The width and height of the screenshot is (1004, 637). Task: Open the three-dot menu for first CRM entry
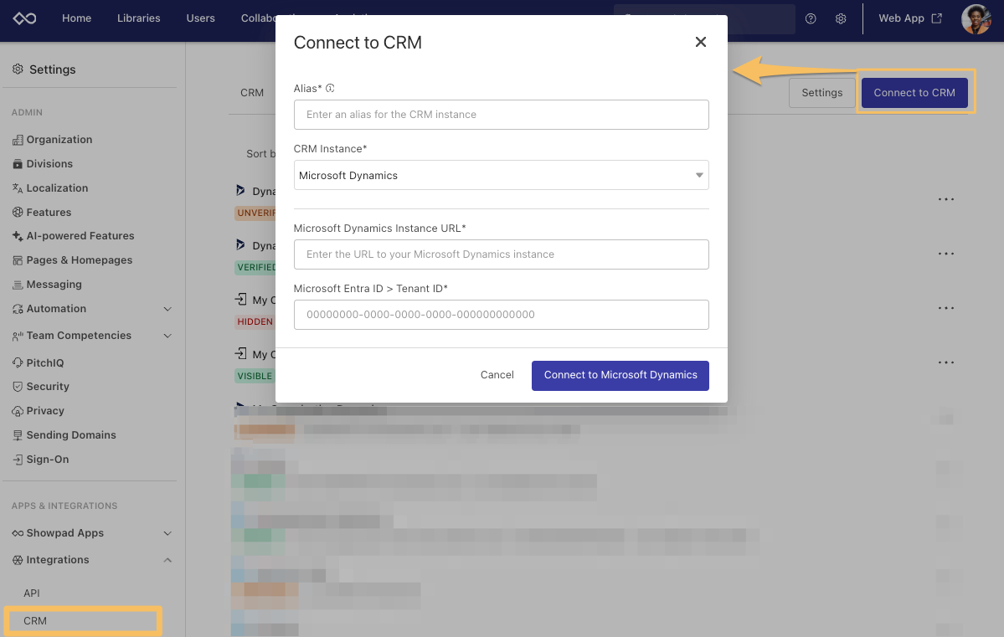click(x=946, y=199)
